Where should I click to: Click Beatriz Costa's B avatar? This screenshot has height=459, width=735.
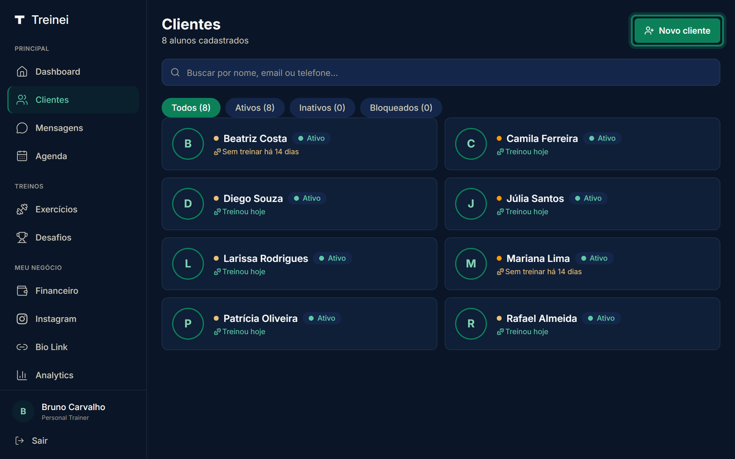[x=188, y=144]
